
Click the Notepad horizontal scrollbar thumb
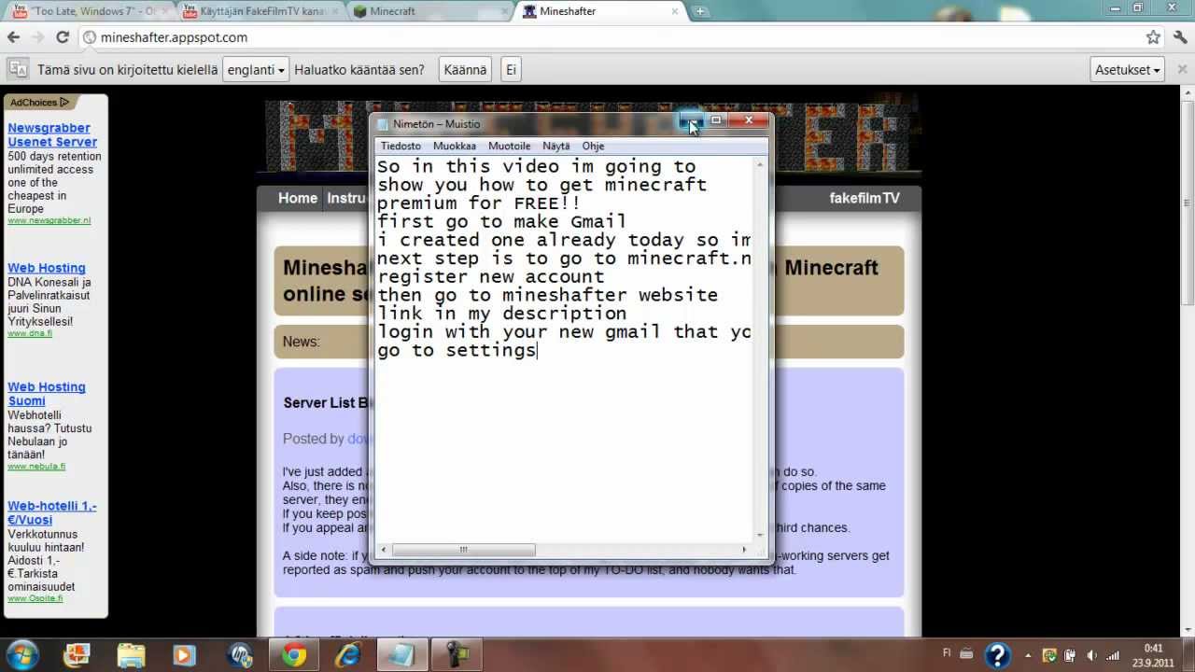click(463, 550)
